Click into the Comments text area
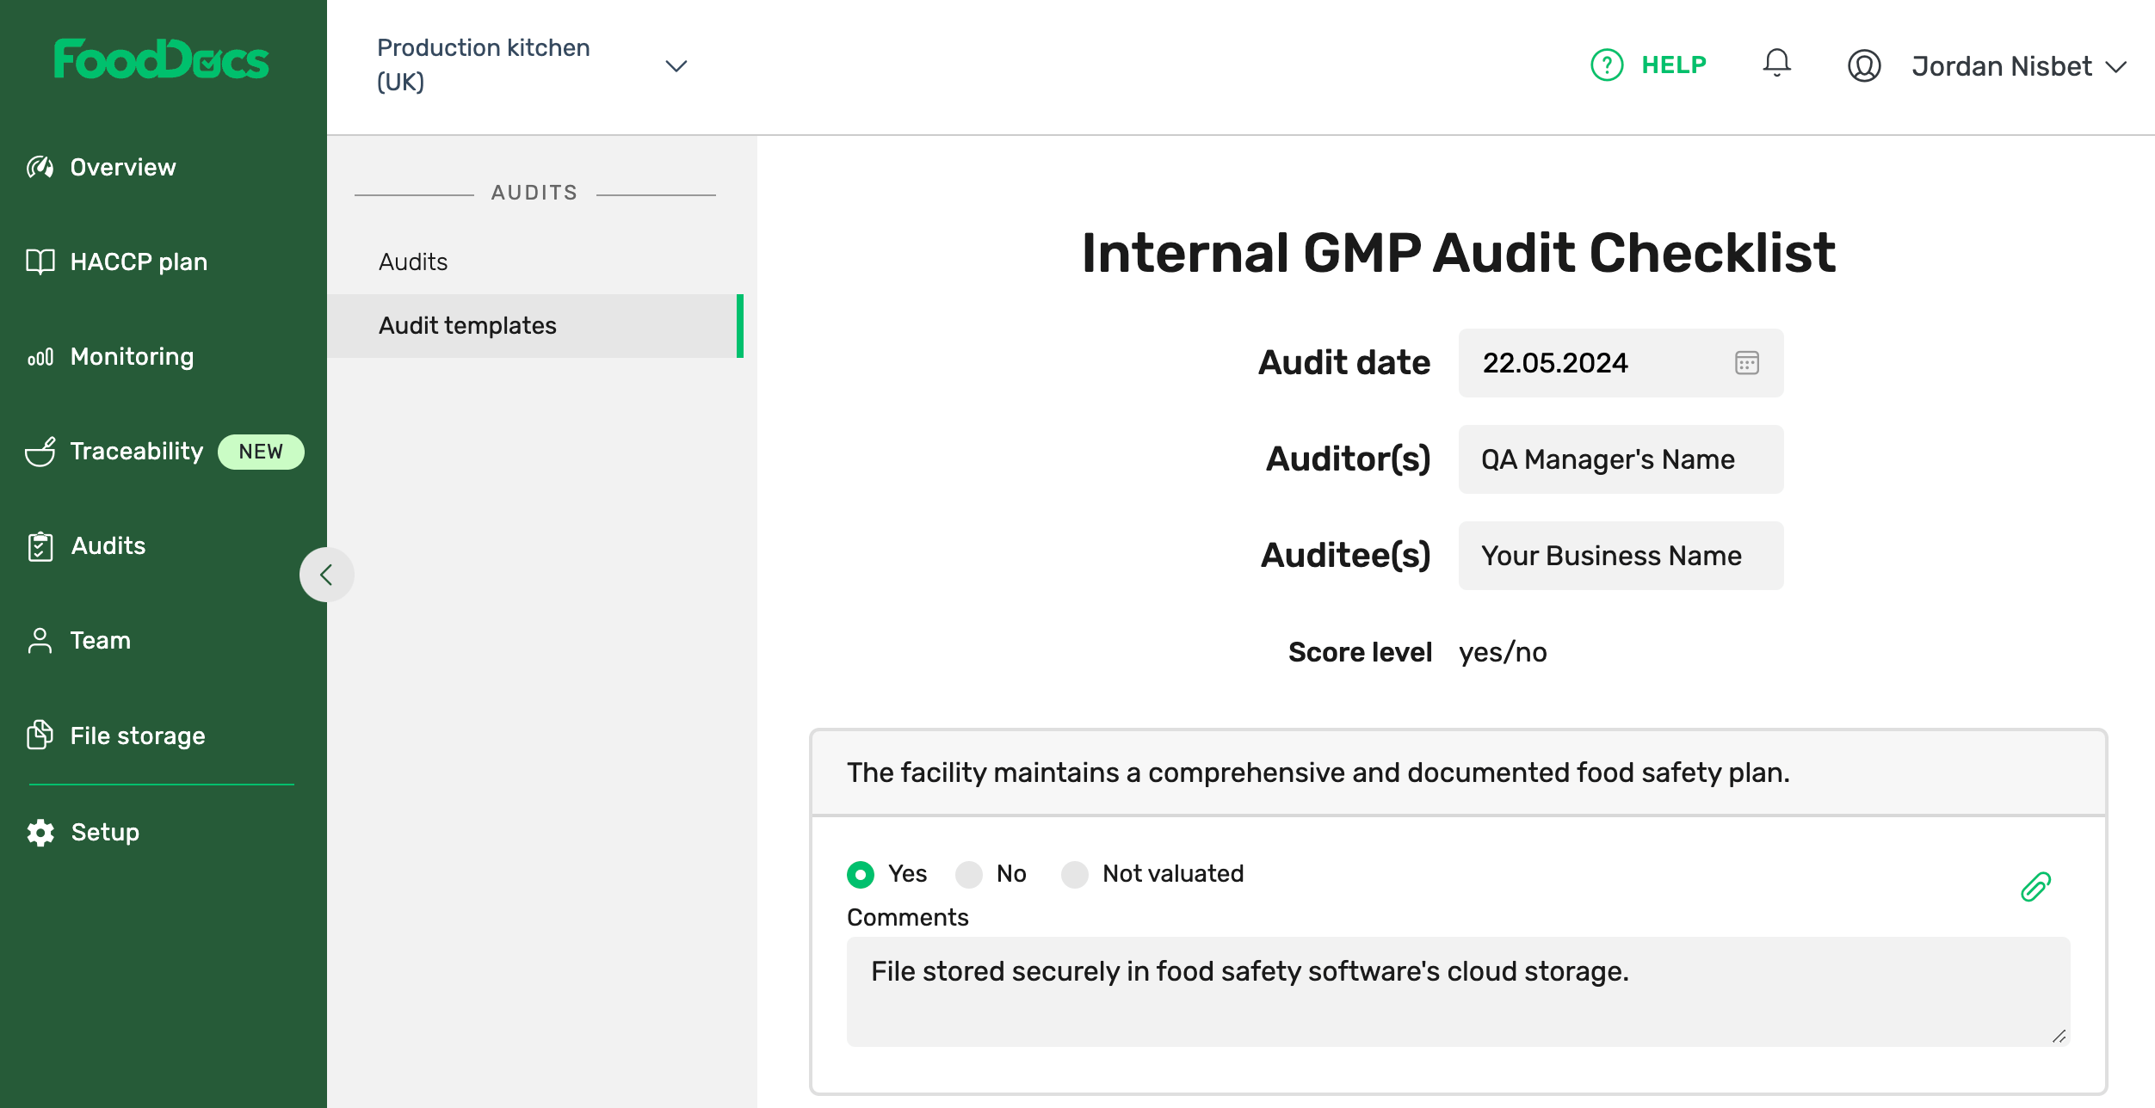2155x1108 pixels. point(1457,991)
